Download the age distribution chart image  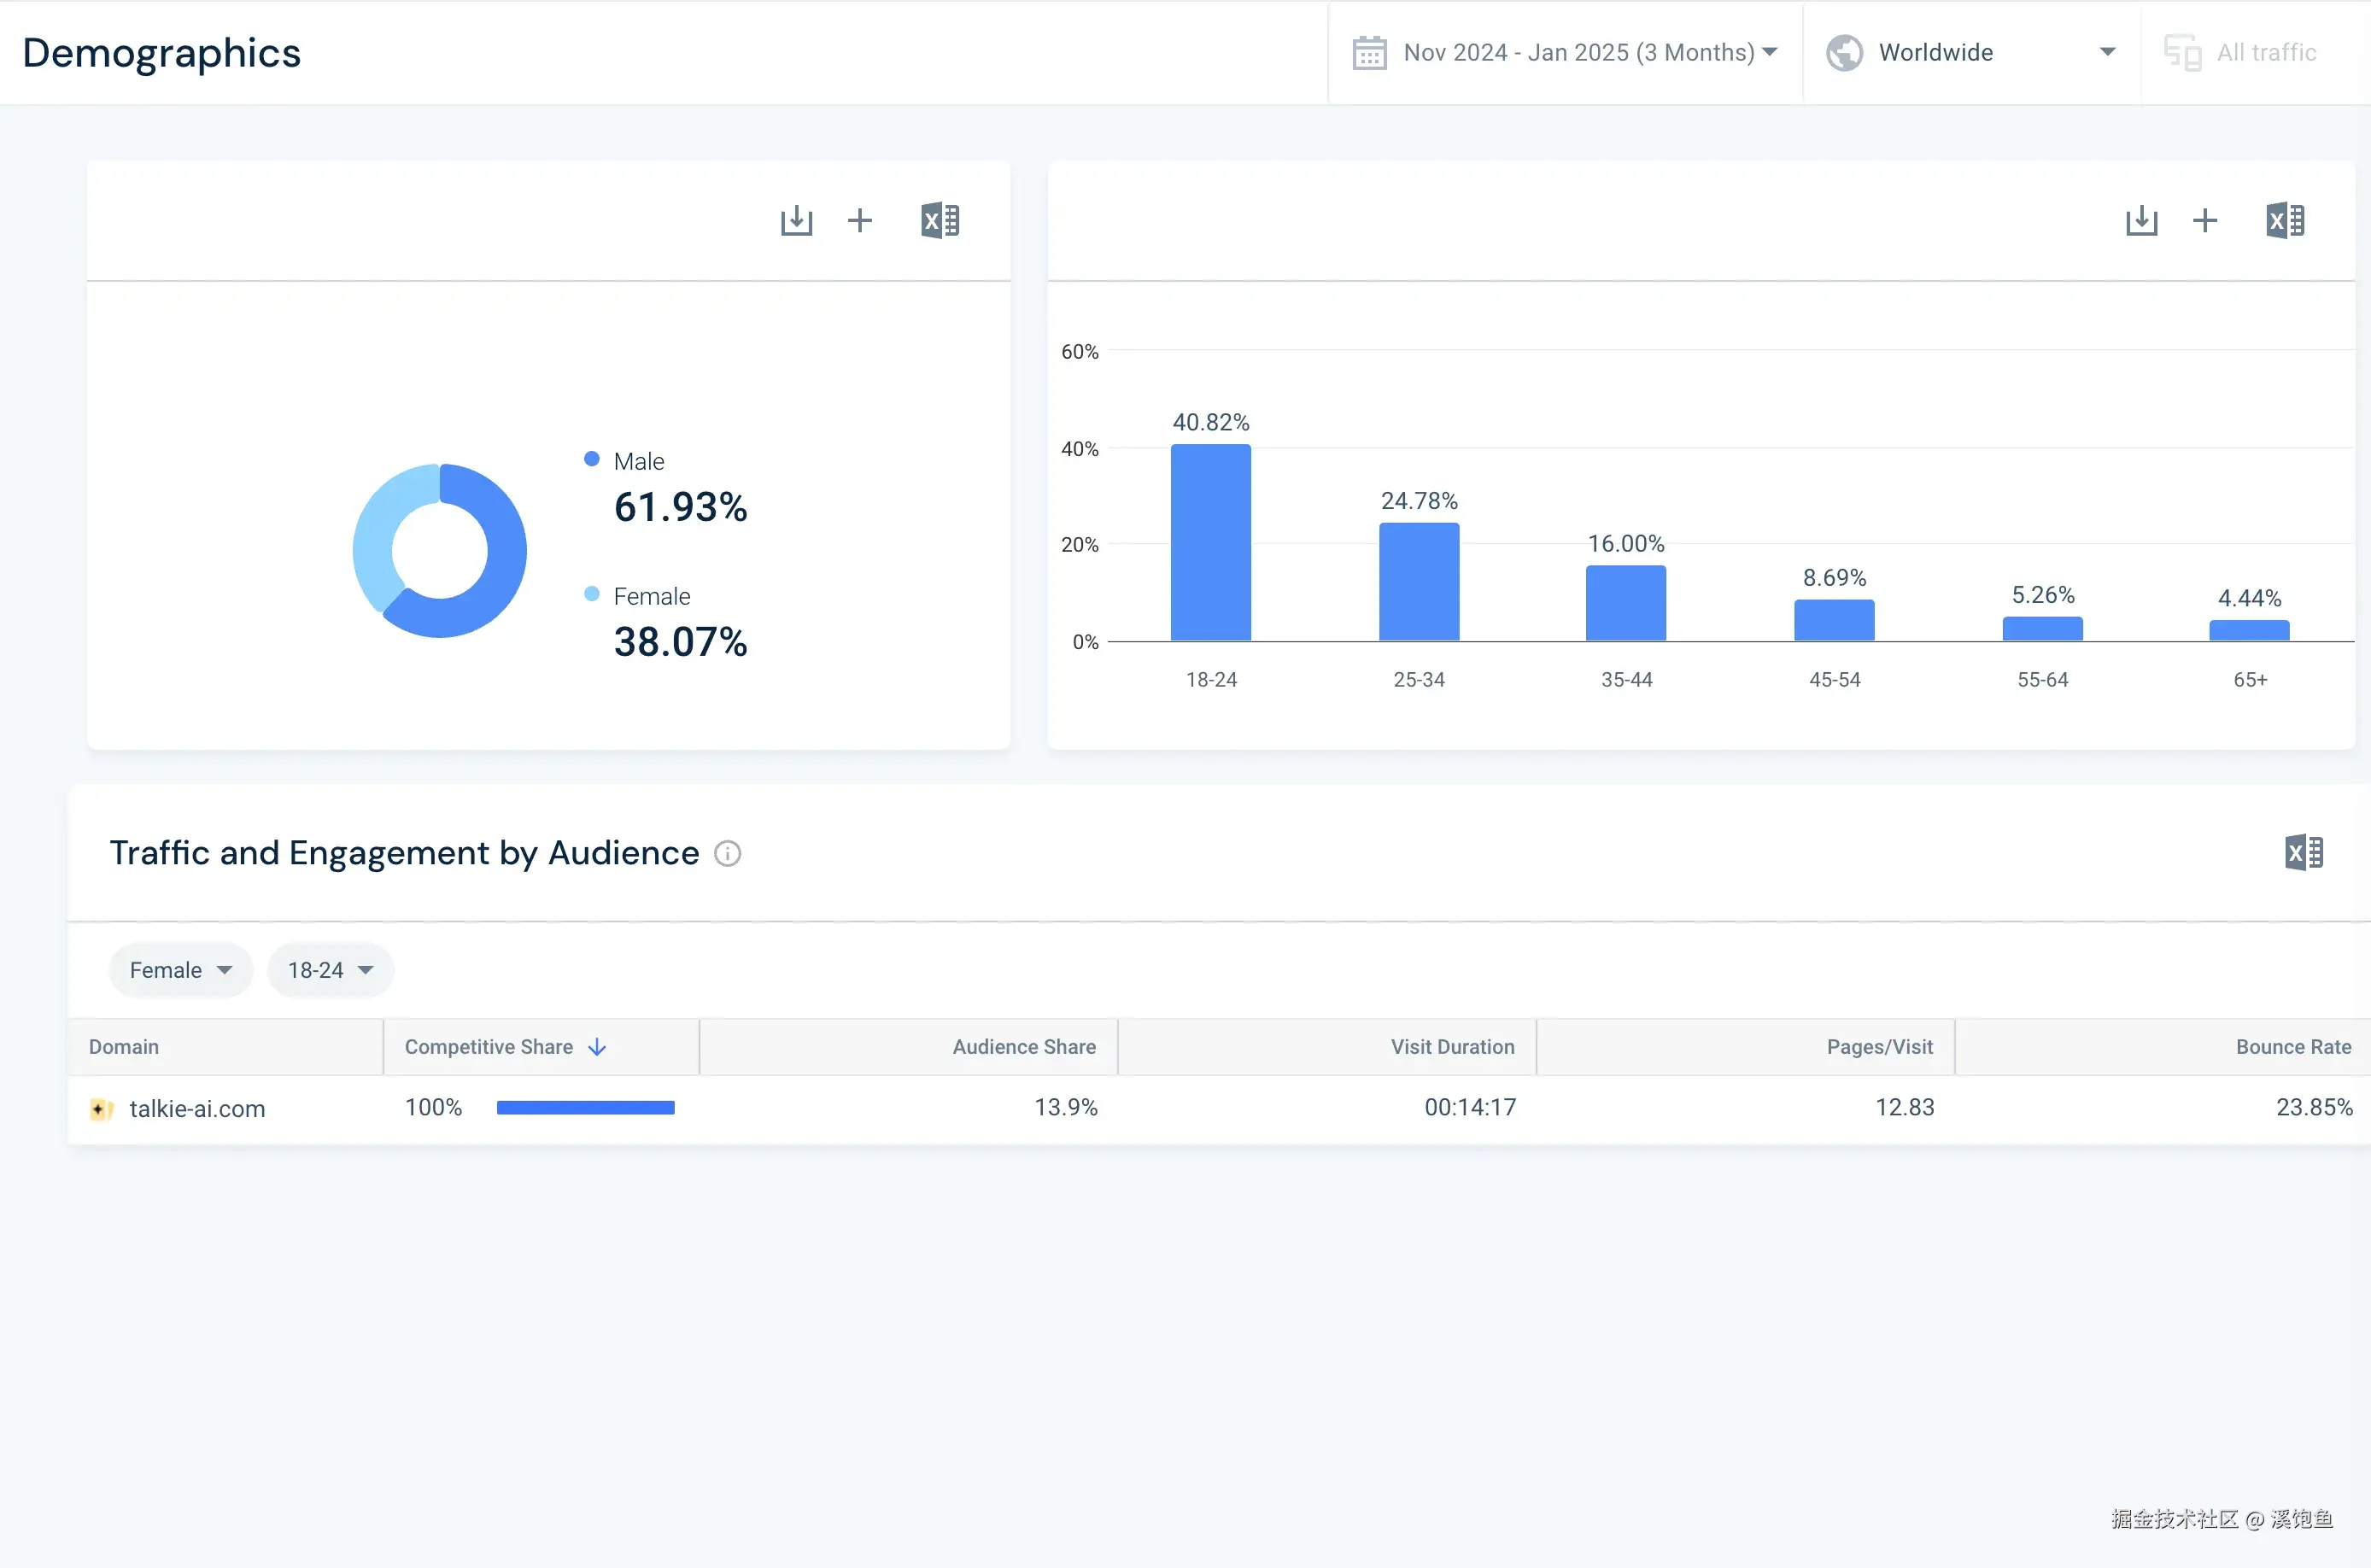click(2141, 220)
